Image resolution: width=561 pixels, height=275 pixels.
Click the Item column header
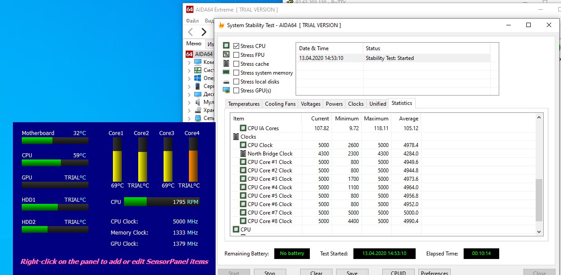pos(266,119)
